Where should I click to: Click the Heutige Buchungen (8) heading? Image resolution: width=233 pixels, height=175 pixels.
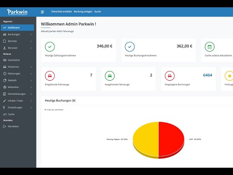click(60, 101)
